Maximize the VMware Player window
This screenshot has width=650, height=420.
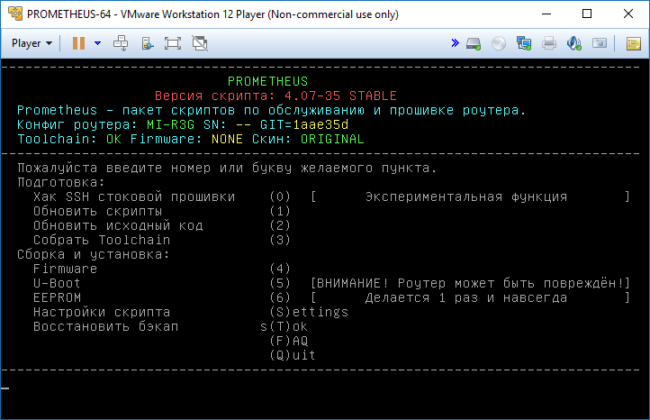click(x=587, y=14)
